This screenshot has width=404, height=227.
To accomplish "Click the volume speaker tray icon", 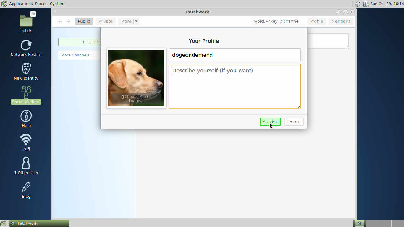I will [x=357, y=4].
